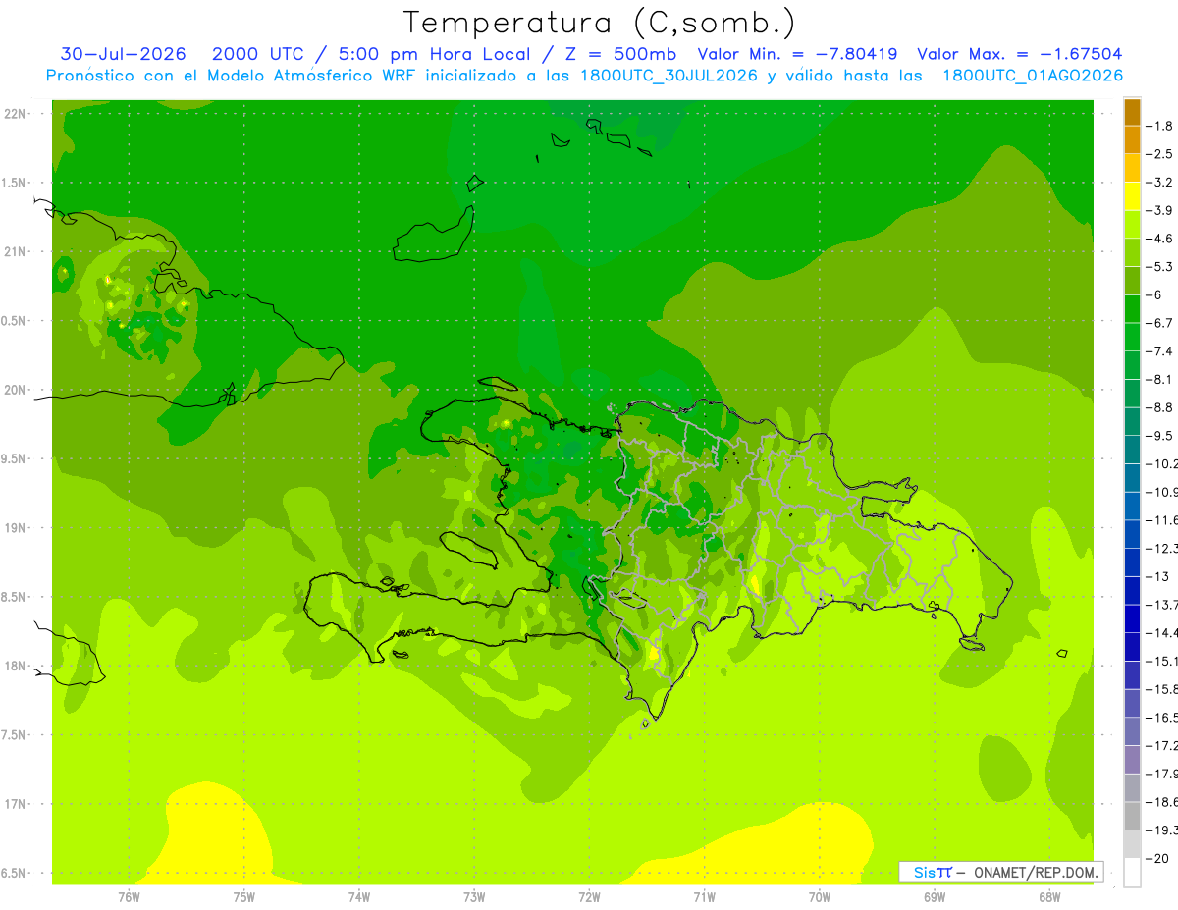Click the "74W" longitude label
This screenshot has height=910, width=1178.
pyautogui.click(x=359, y=896)
